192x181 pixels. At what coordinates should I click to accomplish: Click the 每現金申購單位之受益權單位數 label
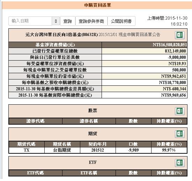coord(55,70)
